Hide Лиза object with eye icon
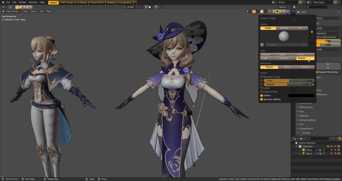The height and width of the screenshot is (181, 342). coord(335,150)
